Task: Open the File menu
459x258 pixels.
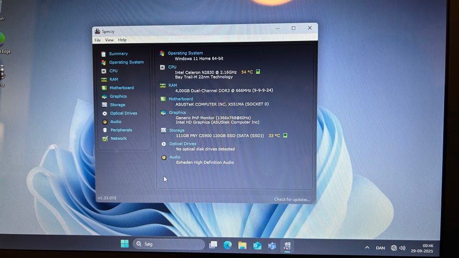Action: 98,40
